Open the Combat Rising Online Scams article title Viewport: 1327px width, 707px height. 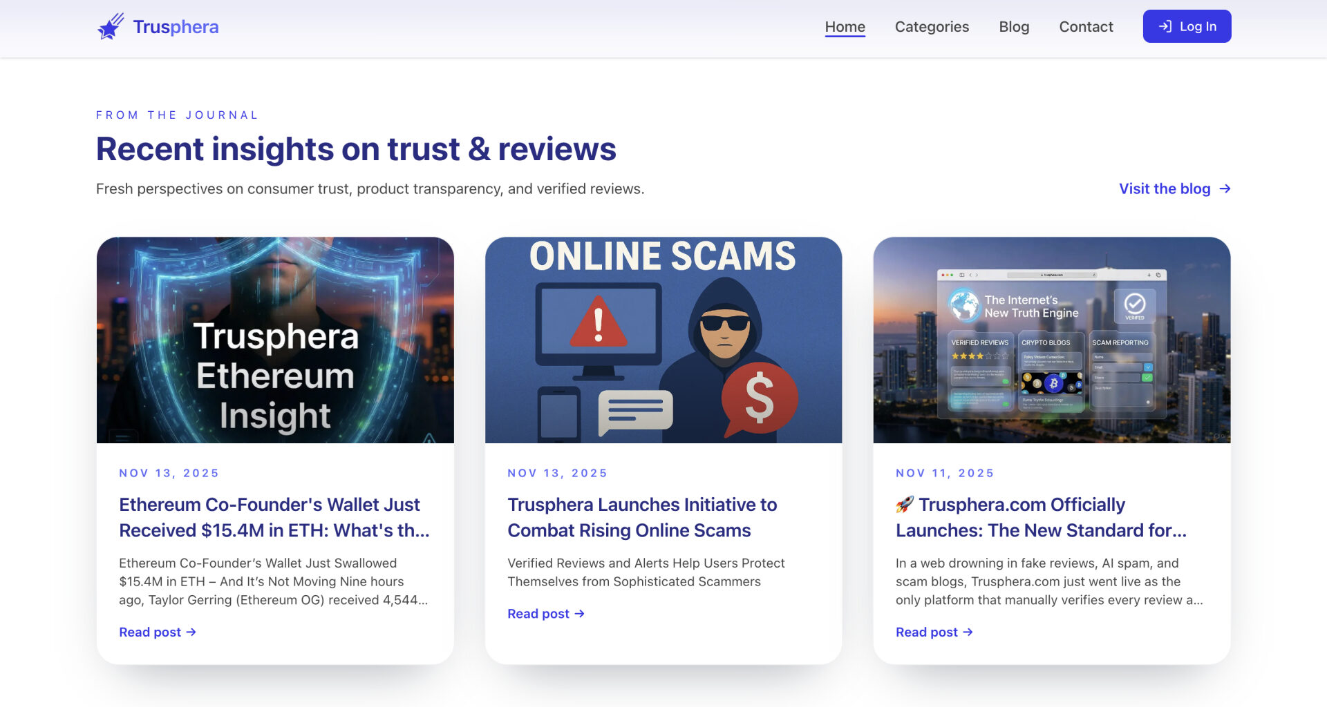tap(642, 517)
